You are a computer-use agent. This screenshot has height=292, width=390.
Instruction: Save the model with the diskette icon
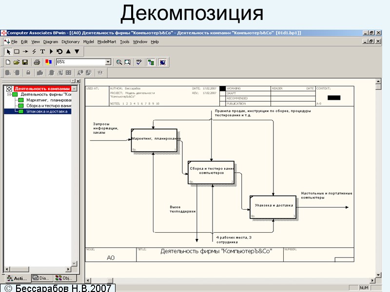point(25,62)
